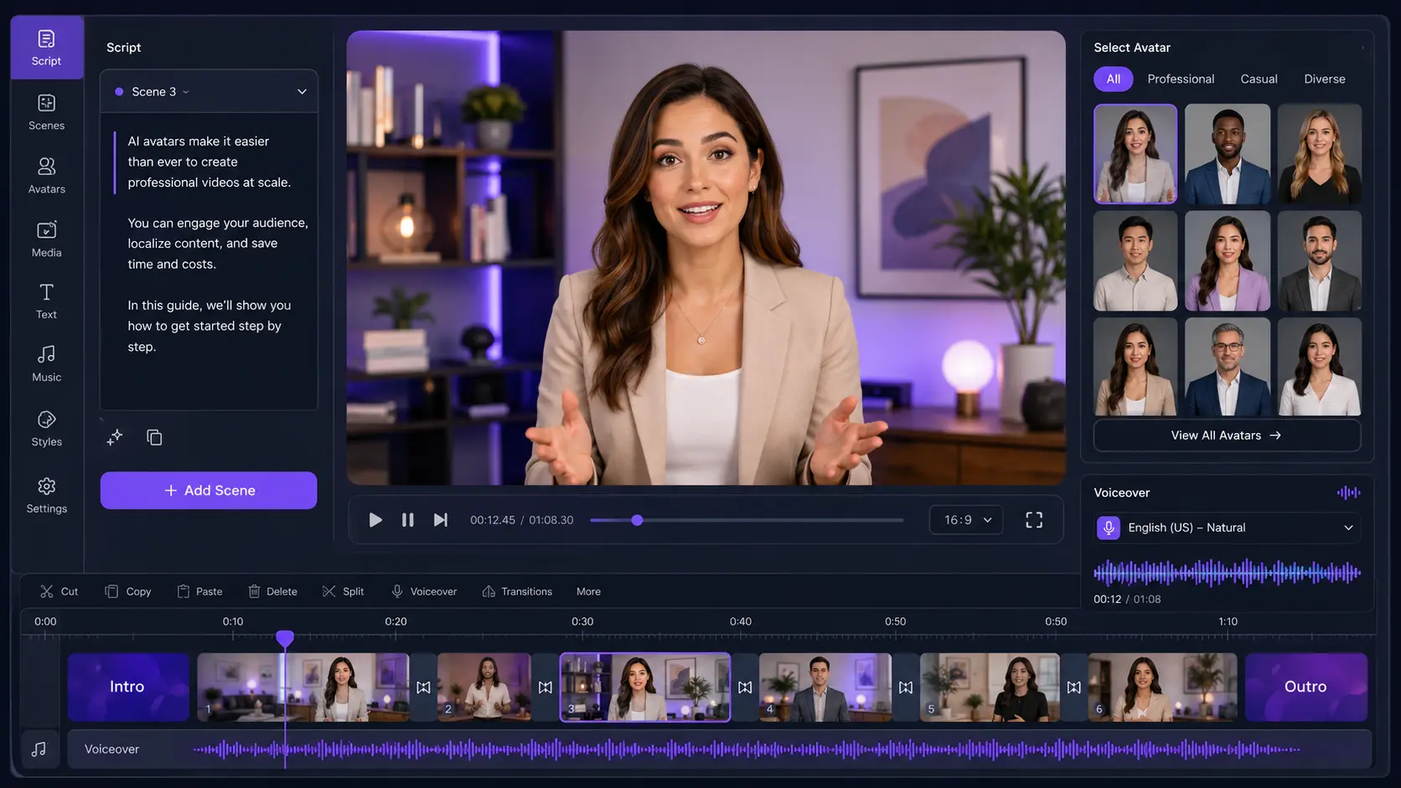Click the microphone icon in voice selector
This screenshot has height=788, width=1401.
(1109, 528)
